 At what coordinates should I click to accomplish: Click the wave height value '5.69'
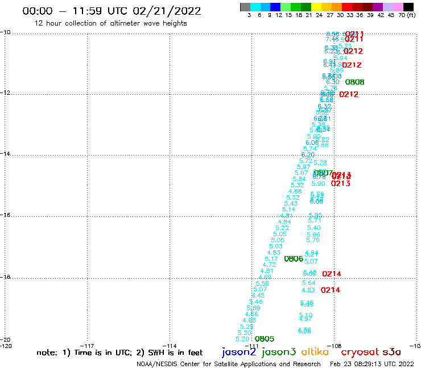(254, 308)
